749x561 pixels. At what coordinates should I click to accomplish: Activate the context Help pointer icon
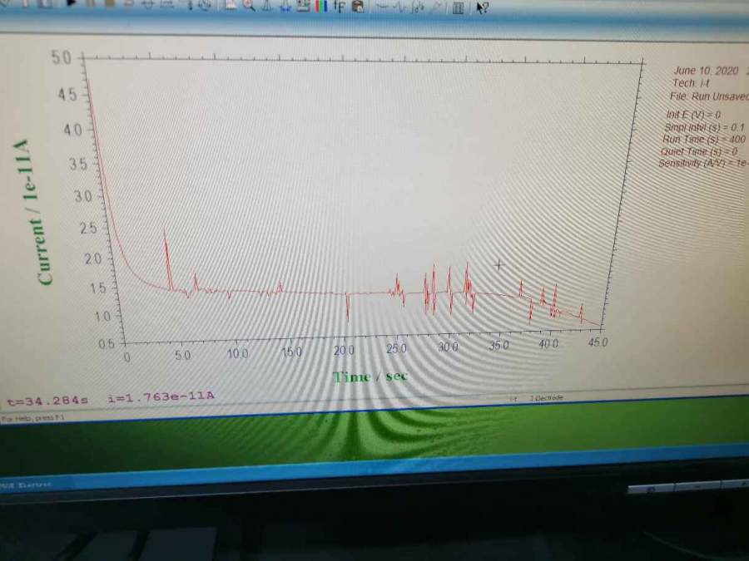click(483, 7)
